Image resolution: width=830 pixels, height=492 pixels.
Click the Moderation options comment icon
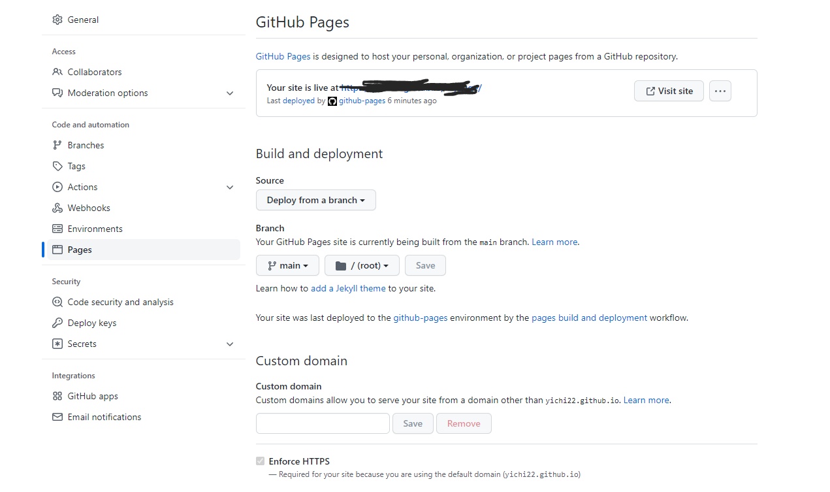(x=57, y=93)
